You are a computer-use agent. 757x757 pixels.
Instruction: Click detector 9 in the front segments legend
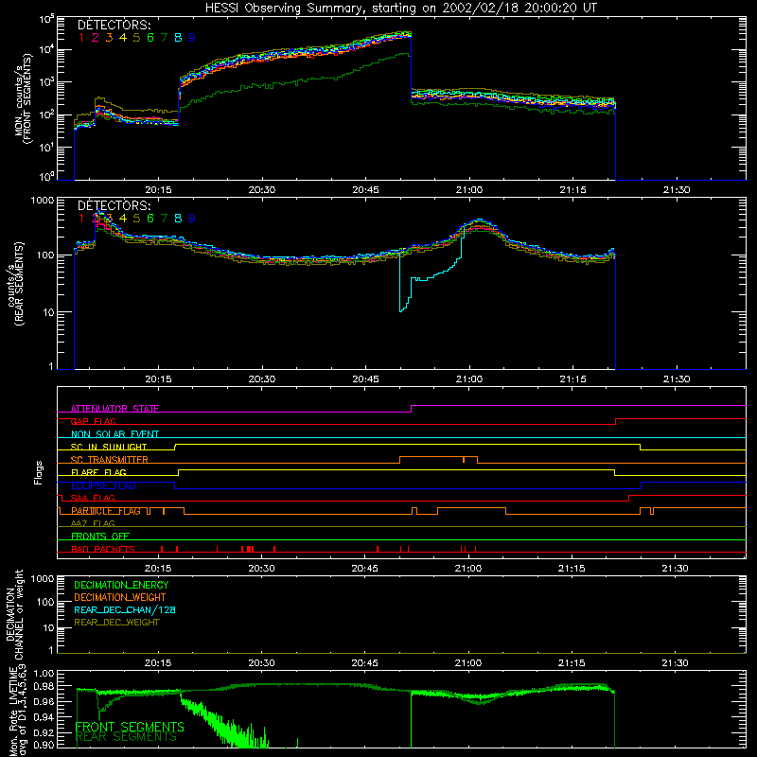click(192, 38)
